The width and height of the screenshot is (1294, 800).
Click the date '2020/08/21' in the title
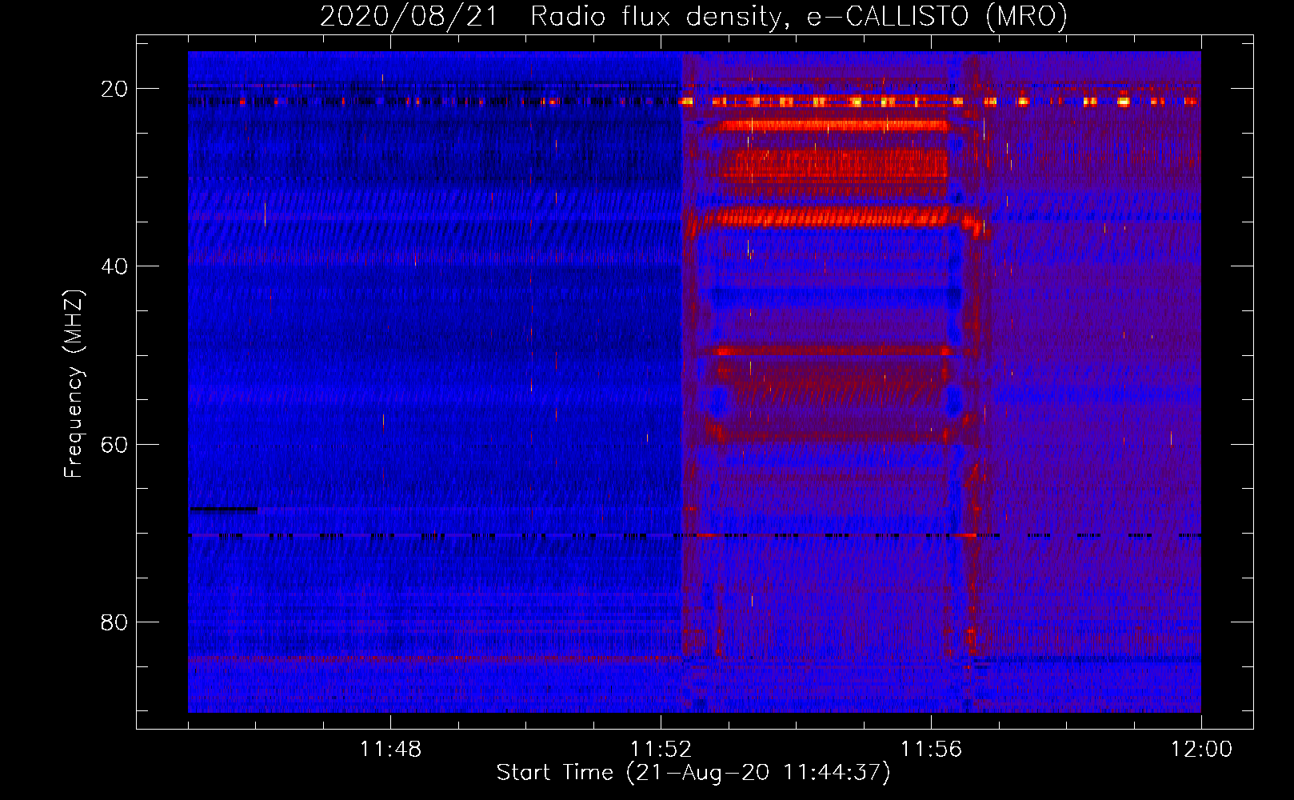click(x=409, y=17)
